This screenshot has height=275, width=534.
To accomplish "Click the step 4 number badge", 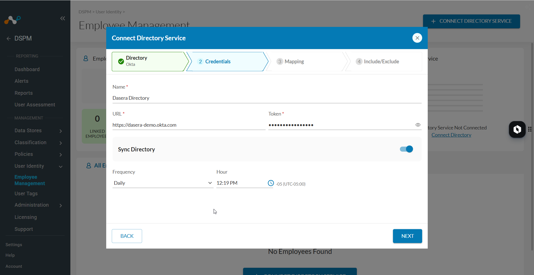I will (x=359, y=61).
